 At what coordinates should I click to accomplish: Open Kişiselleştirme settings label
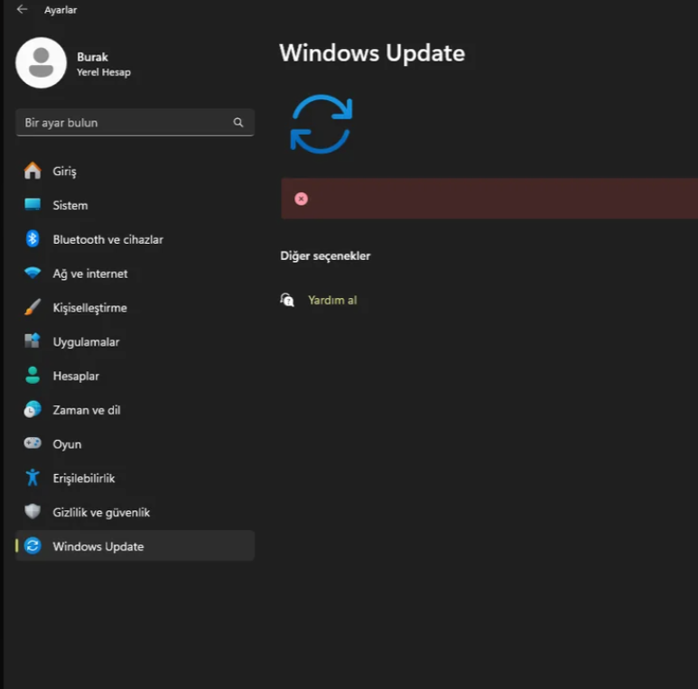tap(90, 308)
